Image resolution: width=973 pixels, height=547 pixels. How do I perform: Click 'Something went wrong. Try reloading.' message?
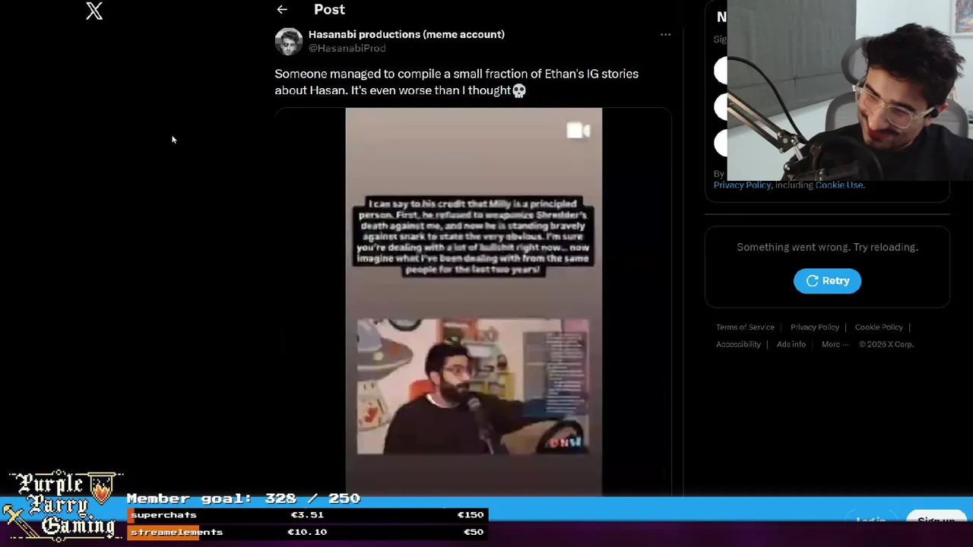click(827, 247)
